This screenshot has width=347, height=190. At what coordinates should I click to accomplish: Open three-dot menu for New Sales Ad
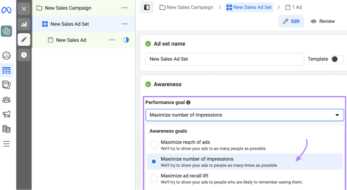(112, 40)
